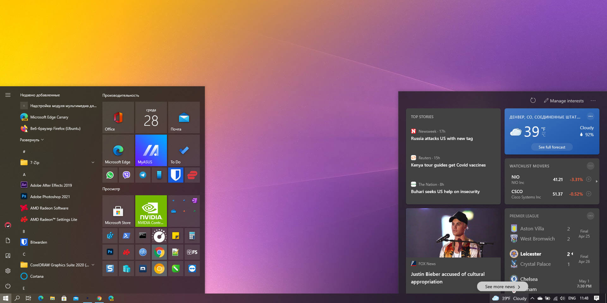Switch the weather temperature unit to °C
The width and height of the screenshot is (607, 303).
543,135
